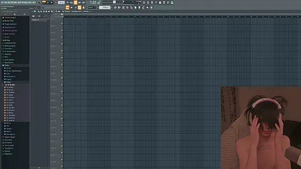Mute Track 10 via its green LED

pyautogui.click(x=62, y=84)
